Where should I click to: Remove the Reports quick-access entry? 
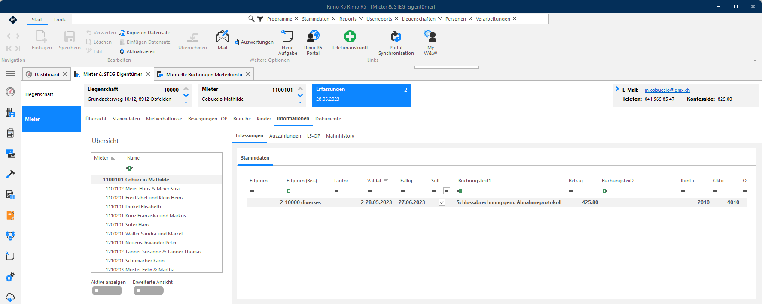click(361, 19)
